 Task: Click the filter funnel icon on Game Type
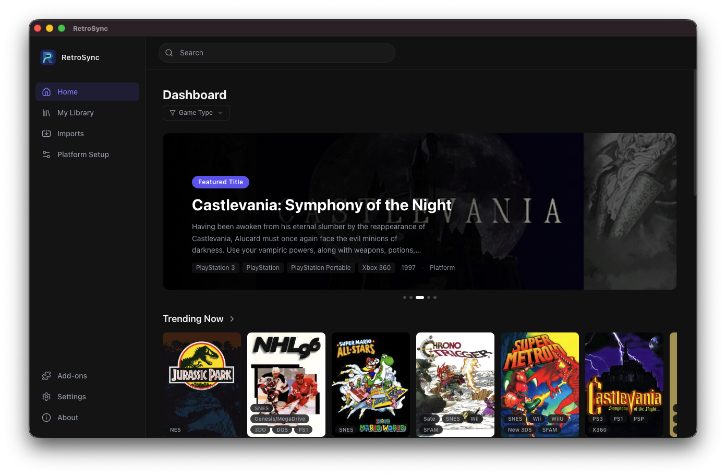(x=173, y=113)
